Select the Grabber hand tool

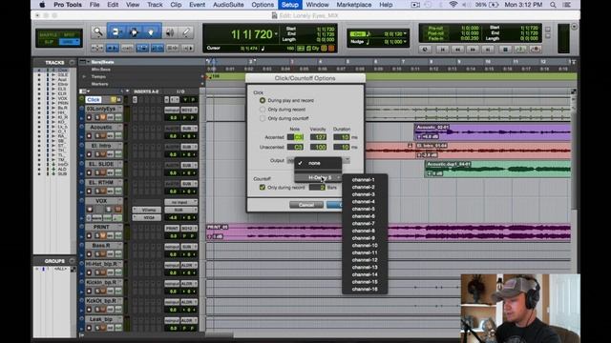point(151,32)
